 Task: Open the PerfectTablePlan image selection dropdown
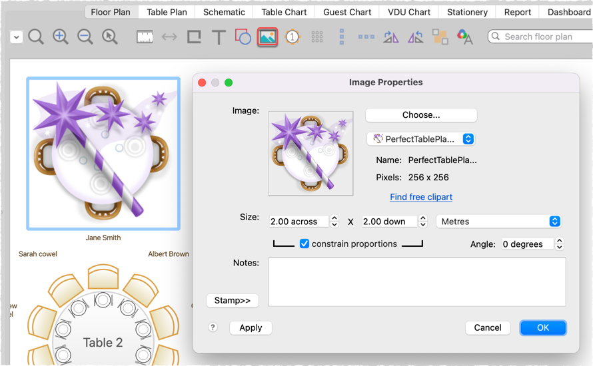[x=420, y=139]
